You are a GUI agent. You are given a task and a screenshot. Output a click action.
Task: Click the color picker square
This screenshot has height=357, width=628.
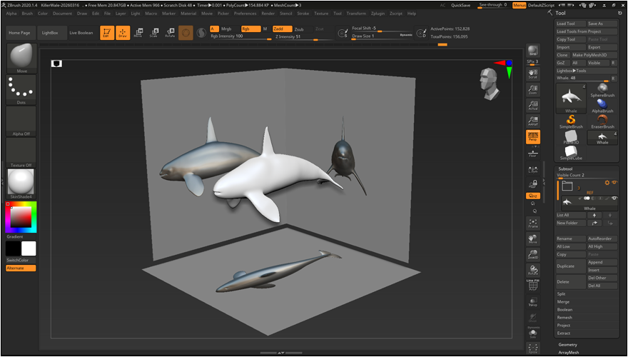[x=20, y=216]
